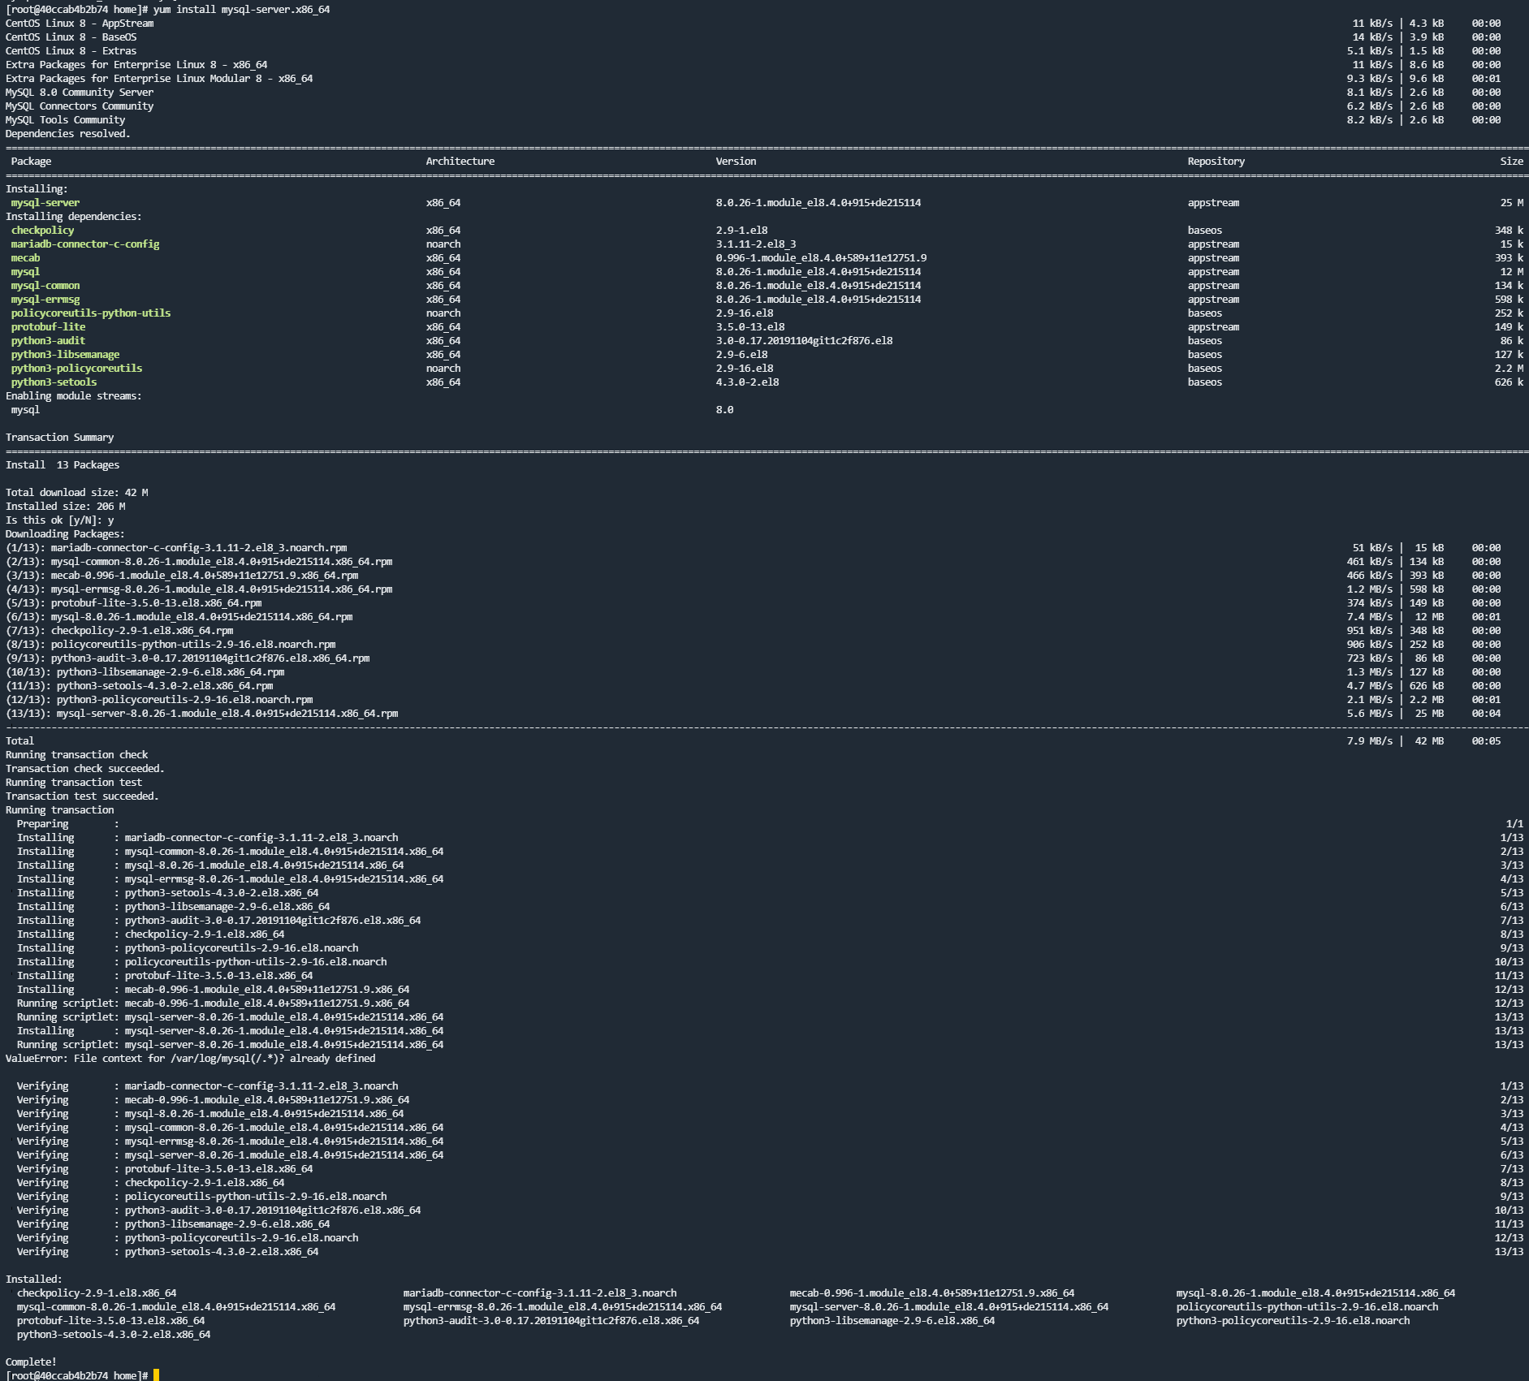Select the 'Installing:' section label
This screenshot has width=1529, height=1381.
pos(37,189)
